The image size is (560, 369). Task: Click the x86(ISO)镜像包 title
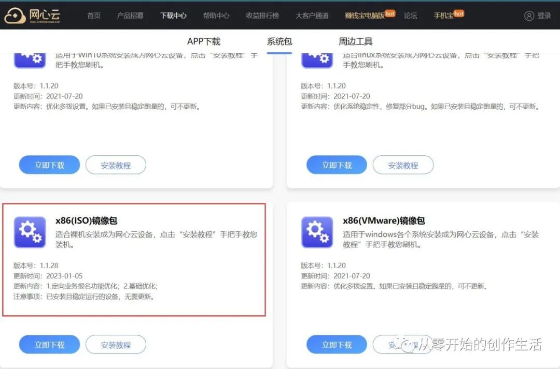(87, 220)
